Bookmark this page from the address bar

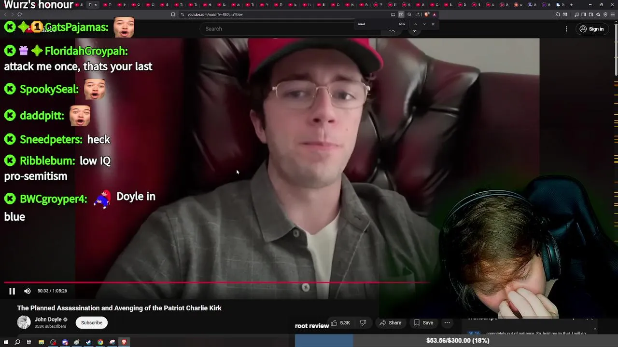tap(173, 14)
